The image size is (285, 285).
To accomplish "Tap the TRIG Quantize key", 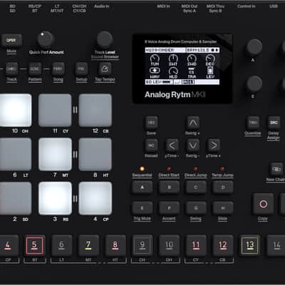I will point(253,123).
